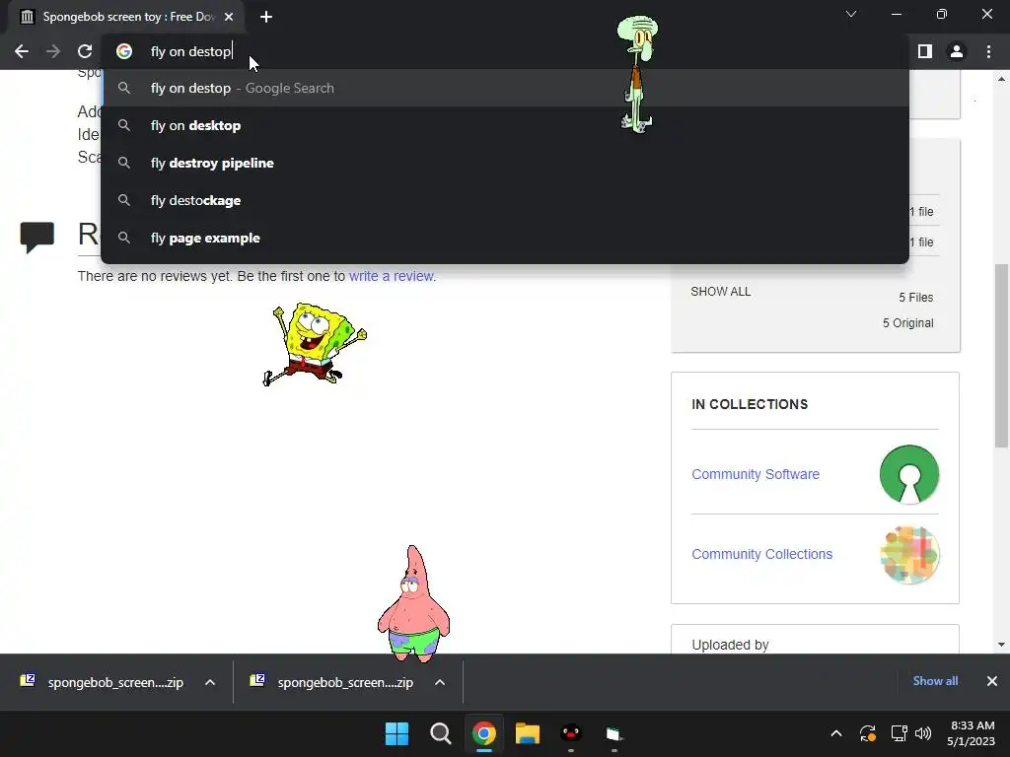
Task: Click the scrollbar down arrow
Action: click(x=1001, y=645)
